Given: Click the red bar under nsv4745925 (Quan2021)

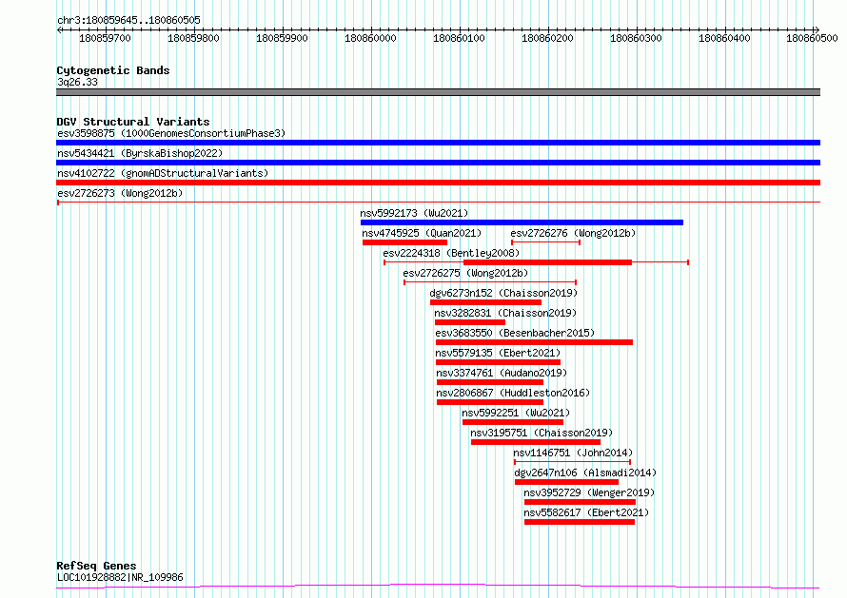Looking at the screenshot, I should click(404, 242).
